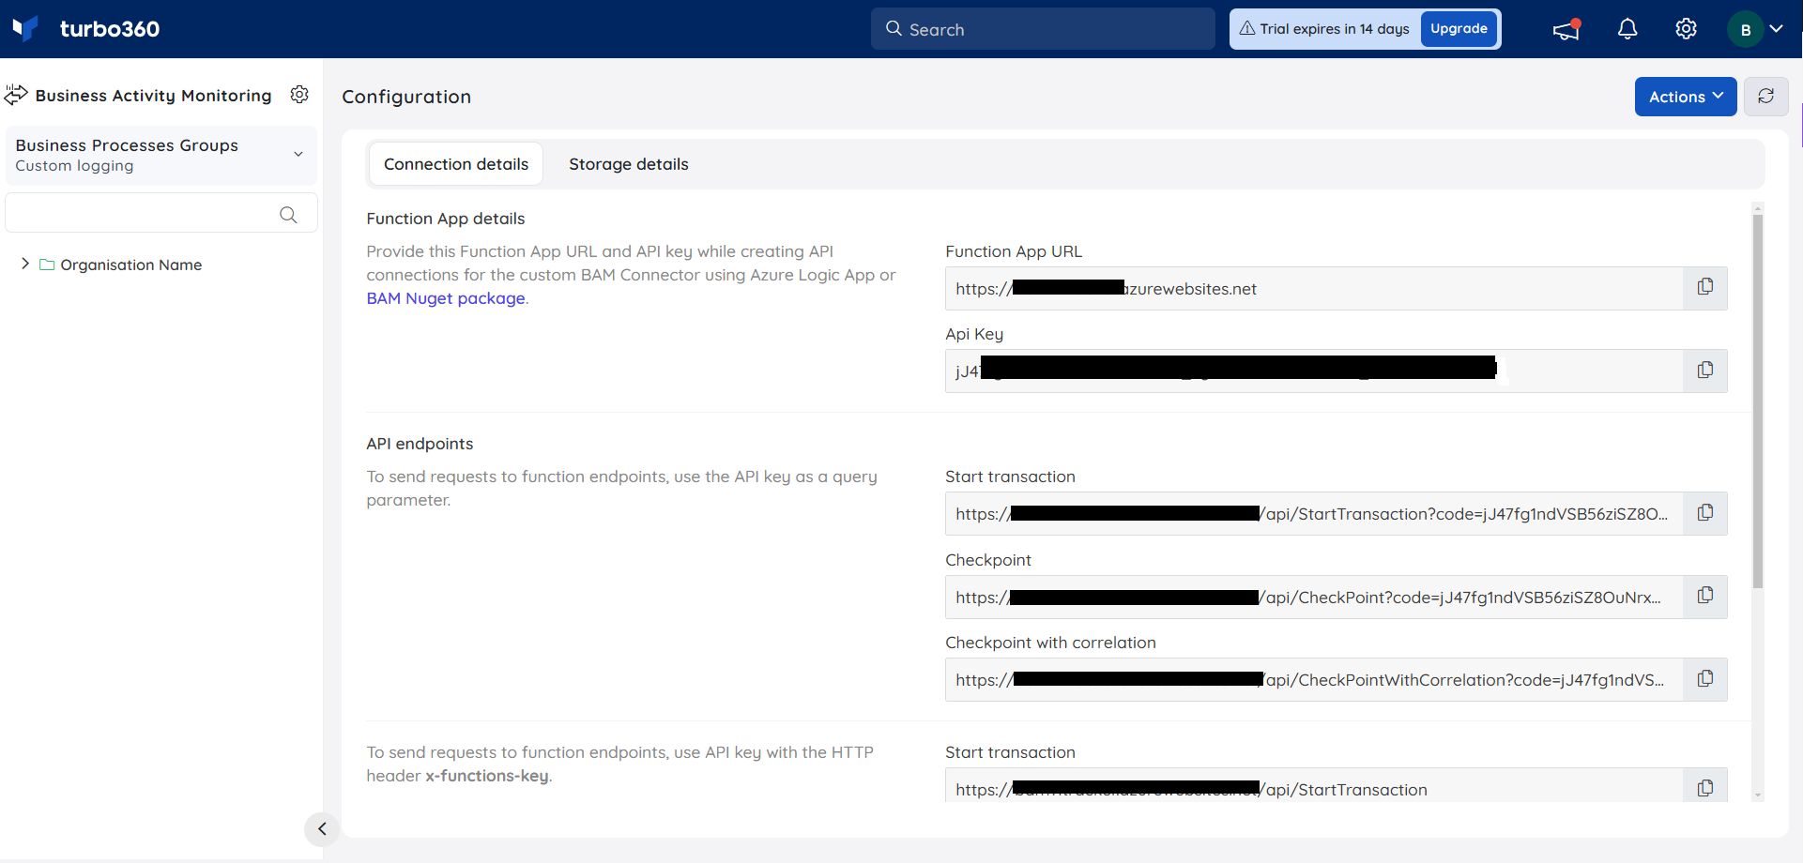The image size is (1803, 863).
Task: Click the Business Activity Monitoring module icon
Action: (16, 95)
